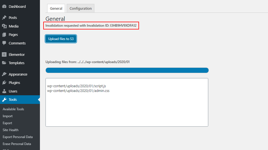Click the Users person icon
The image size is (268, 150).
coord(4,91)
